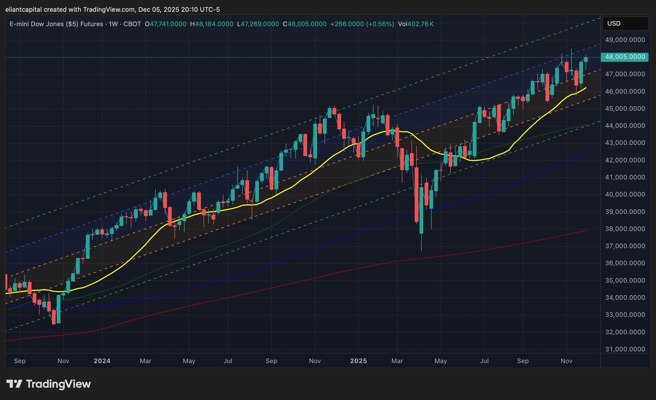
Task: Click the latest green weekly candle
Action: [x=586, y=60]
